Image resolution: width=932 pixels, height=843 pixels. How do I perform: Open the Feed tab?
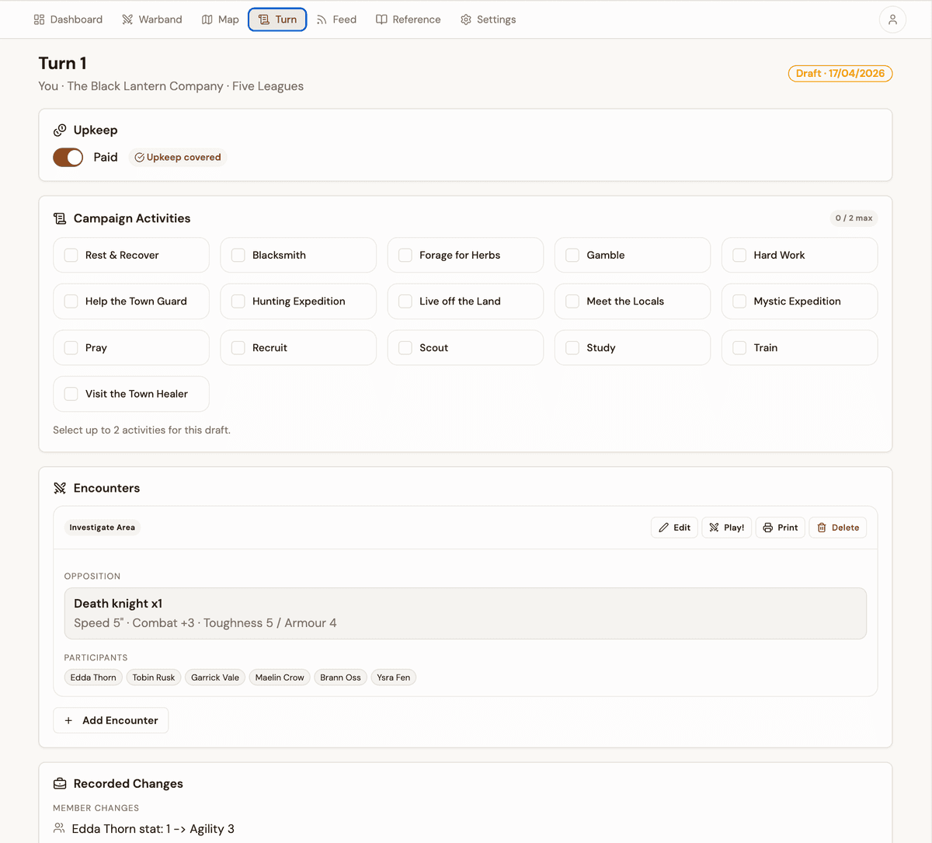(x=336, y=19)
